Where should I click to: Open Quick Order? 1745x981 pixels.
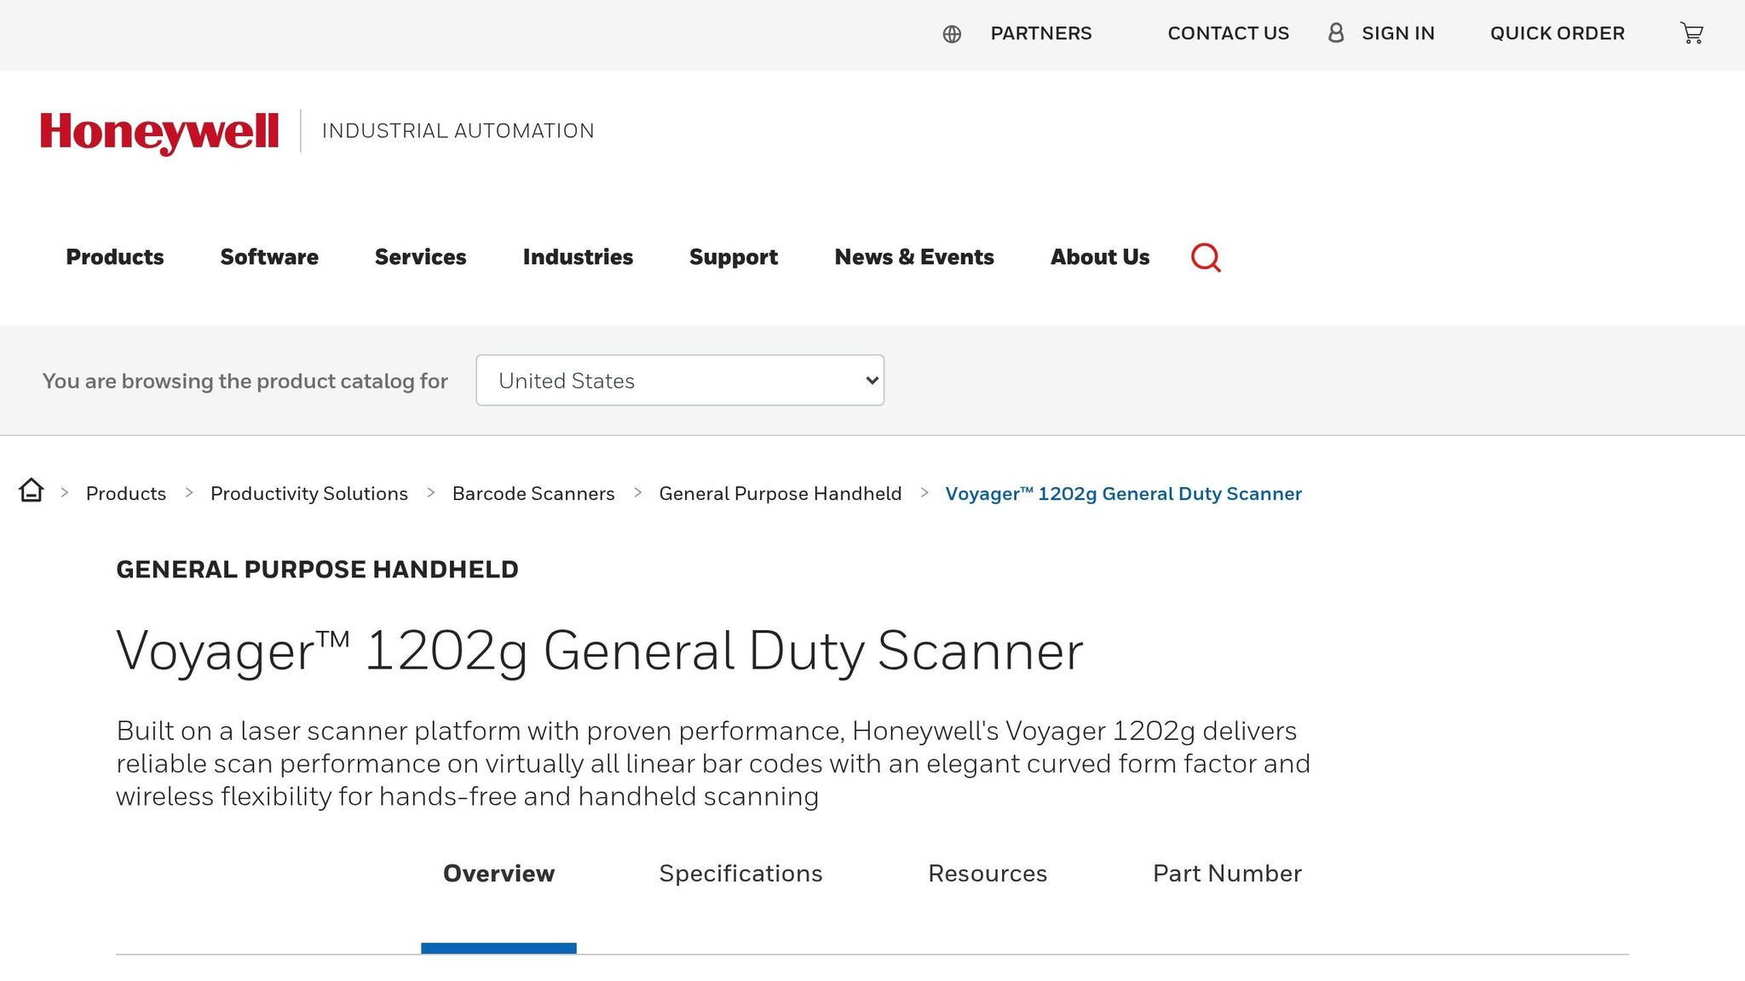1557,33
